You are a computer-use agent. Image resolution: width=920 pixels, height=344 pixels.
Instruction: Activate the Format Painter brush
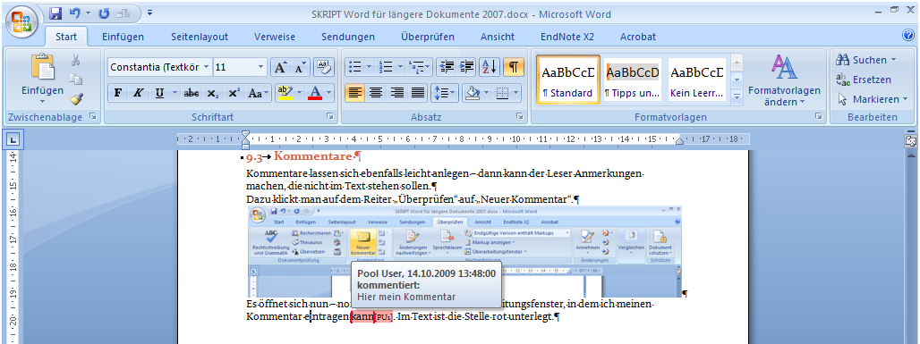click(x=75, y=99)
